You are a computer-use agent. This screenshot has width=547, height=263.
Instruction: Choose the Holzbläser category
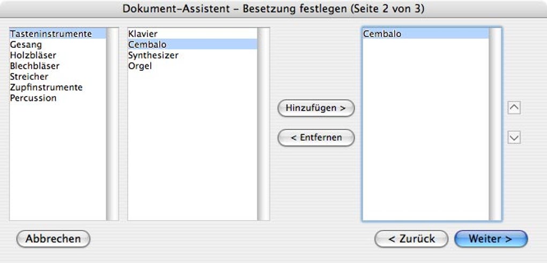click(x=33, y=55)
